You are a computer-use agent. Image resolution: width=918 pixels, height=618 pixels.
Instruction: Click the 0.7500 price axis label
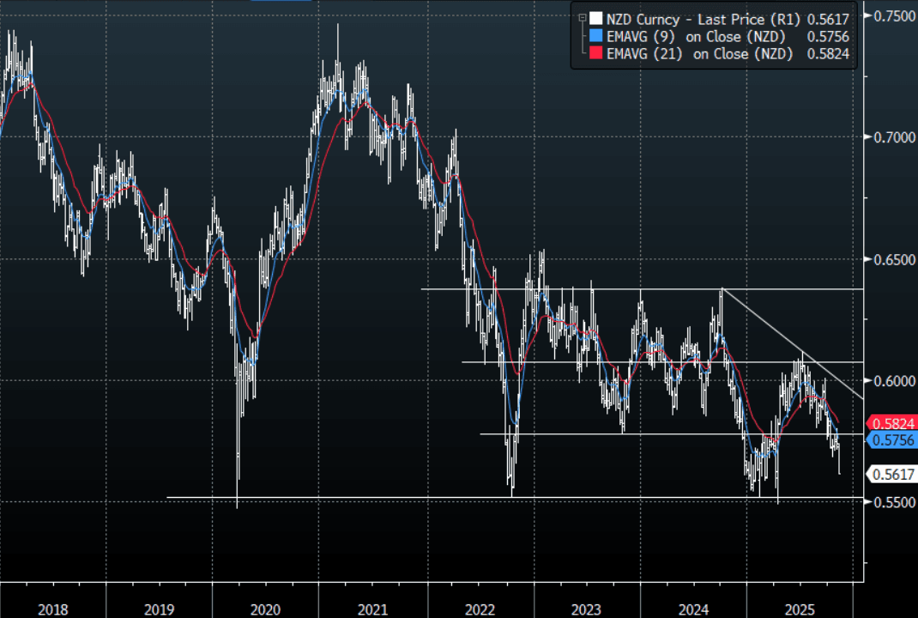[x=894, y=15]
